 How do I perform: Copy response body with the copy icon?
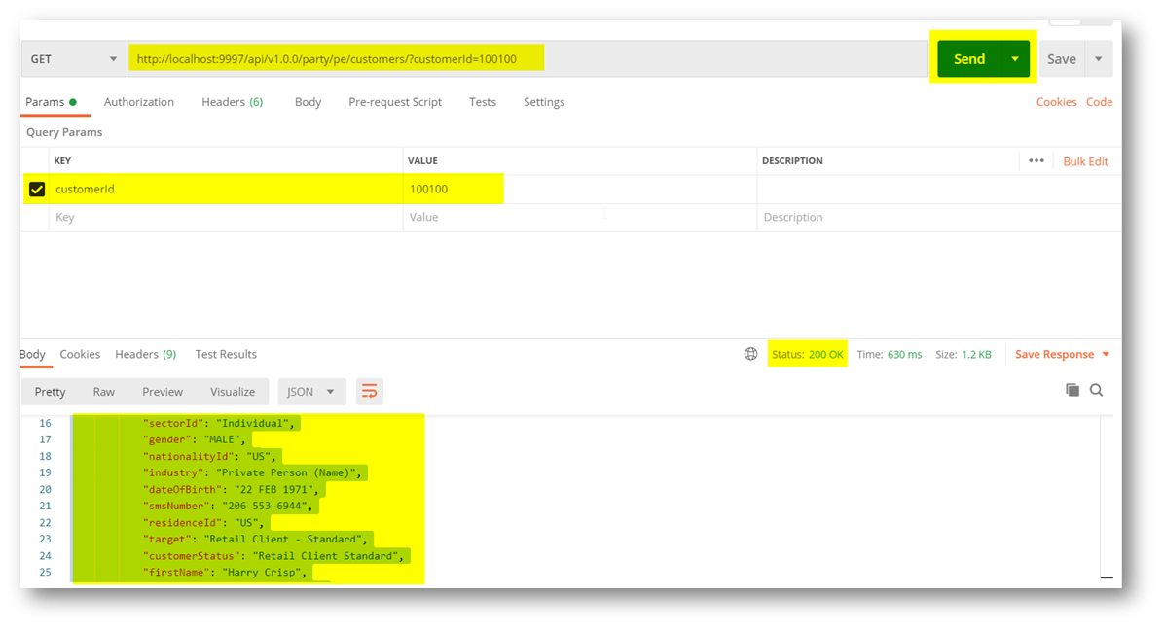pos(1072,390)
